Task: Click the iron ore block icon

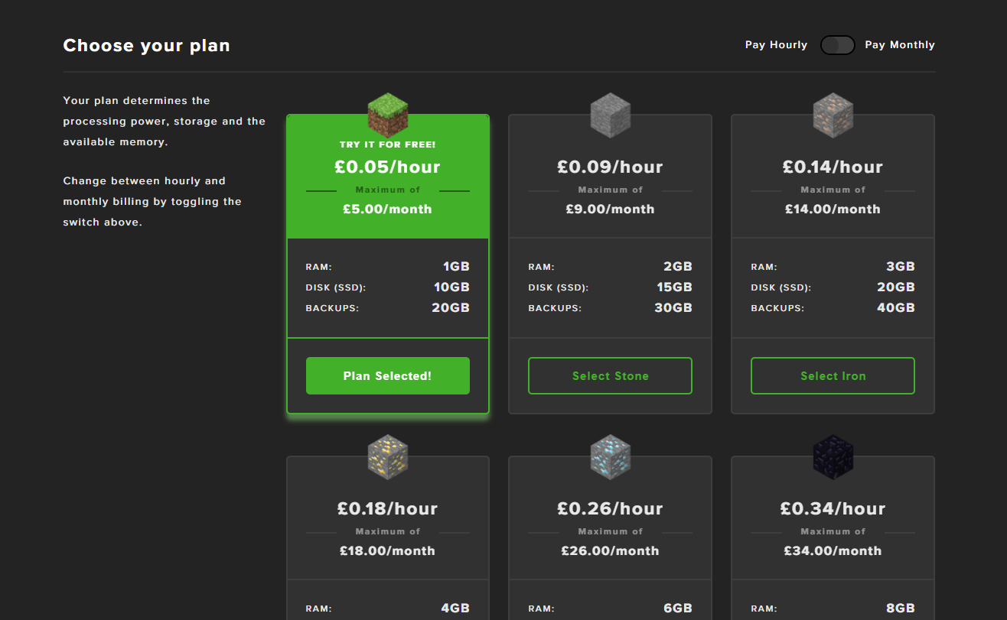Action: tap(833, 115)
